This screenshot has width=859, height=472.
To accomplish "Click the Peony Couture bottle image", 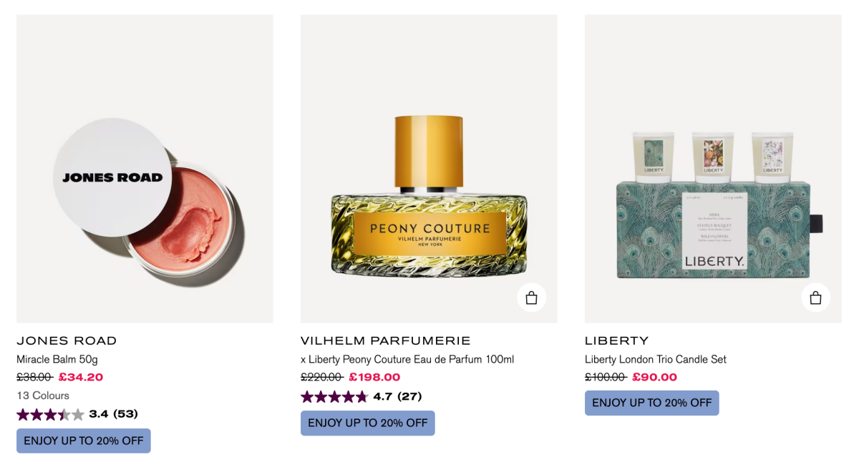I will coord(428,168).
